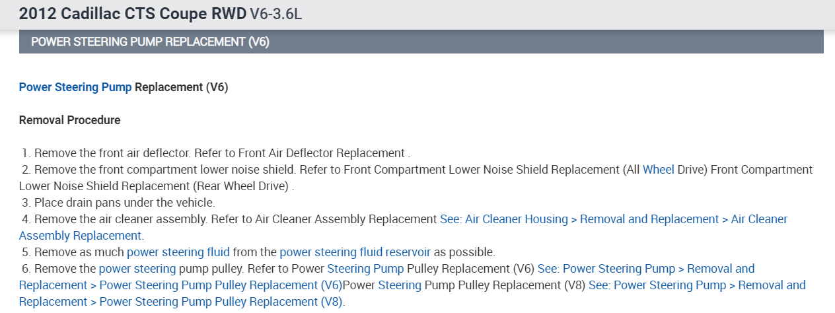This screenshot has height=313, width=835.
Task: Click the "Removal Procedure" heading
Action: (x=69, y=120)
